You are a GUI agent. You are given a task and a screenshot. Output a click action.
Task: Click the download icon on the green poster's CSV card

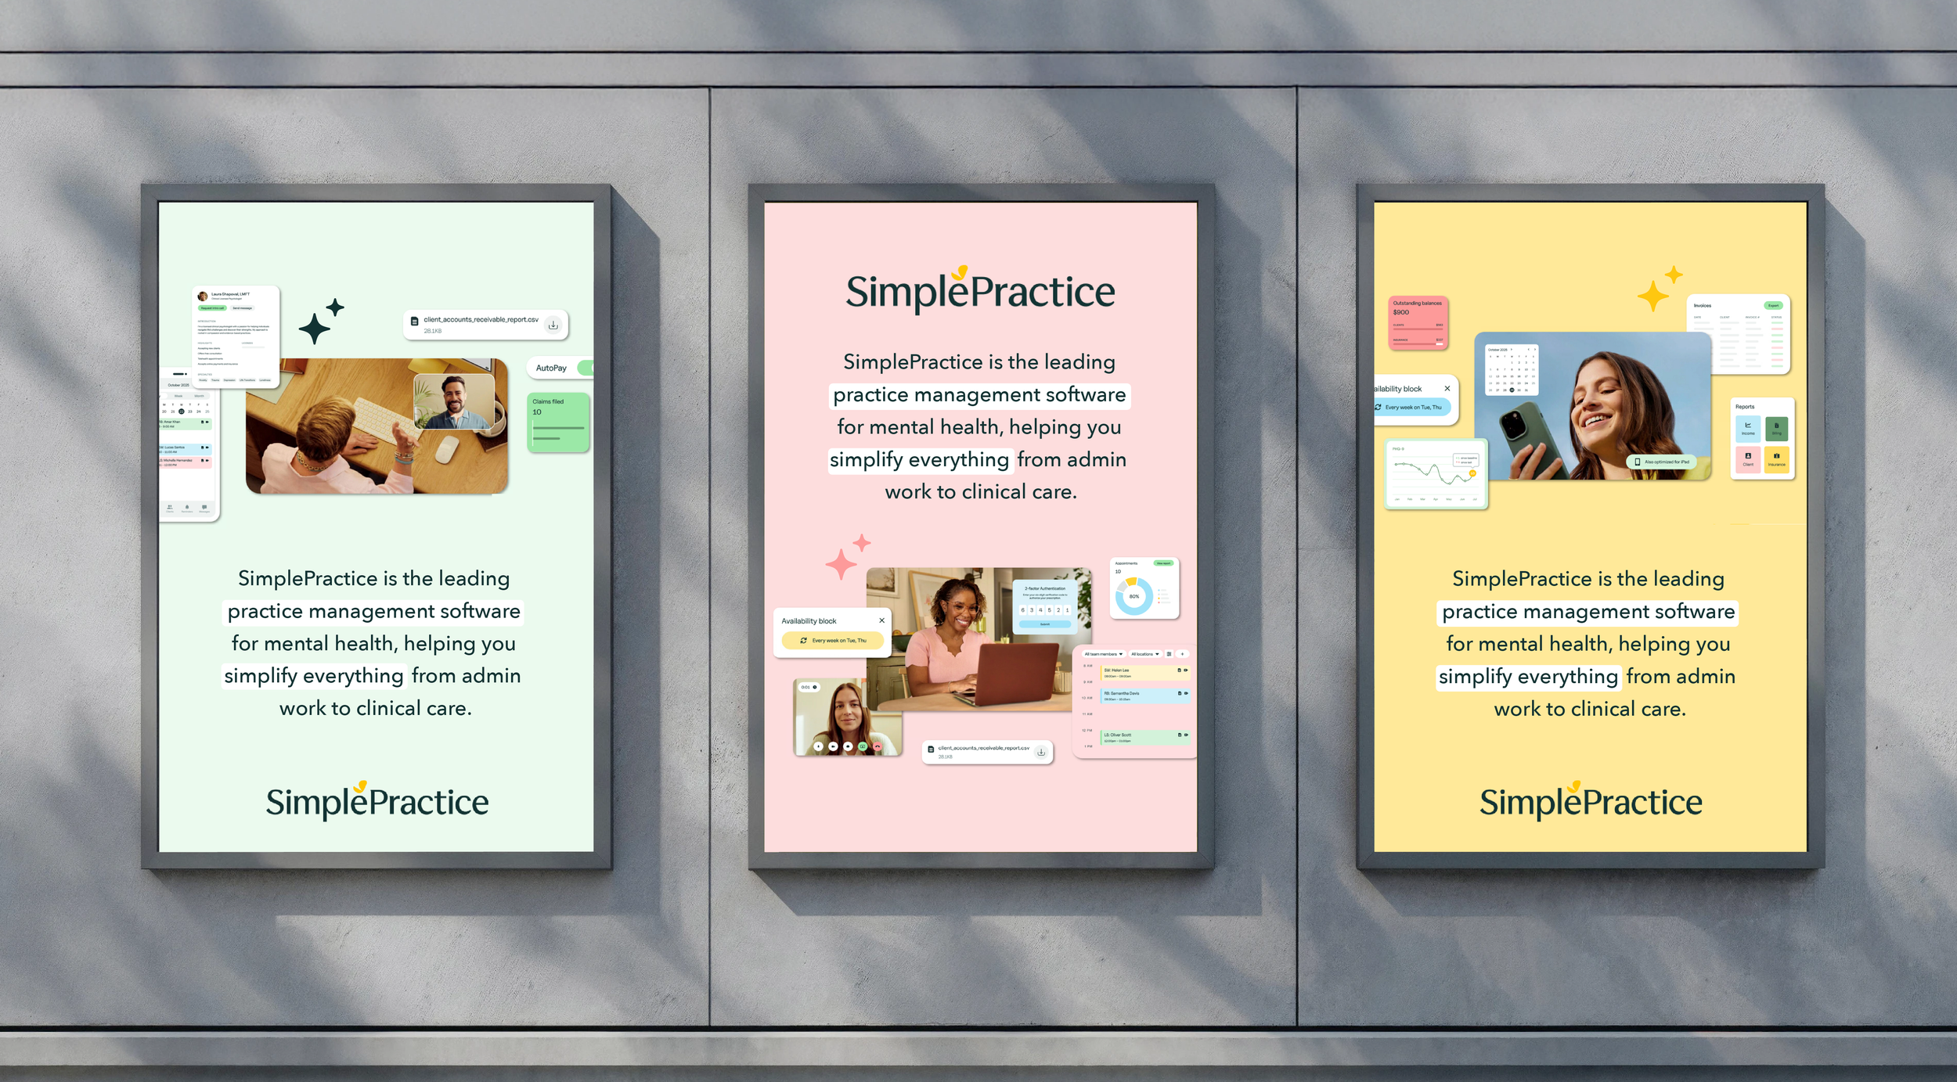click(553, 325)
